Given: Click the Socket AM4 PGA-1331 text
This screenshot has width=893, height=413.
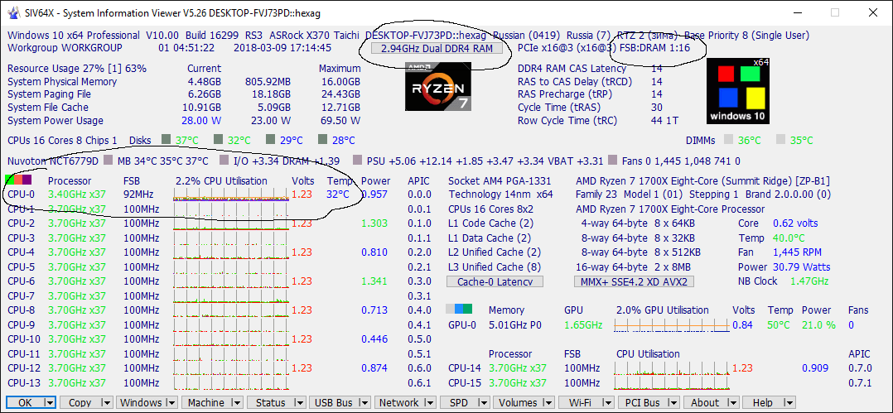Looking at the screenshot, I should coord(500,181).
